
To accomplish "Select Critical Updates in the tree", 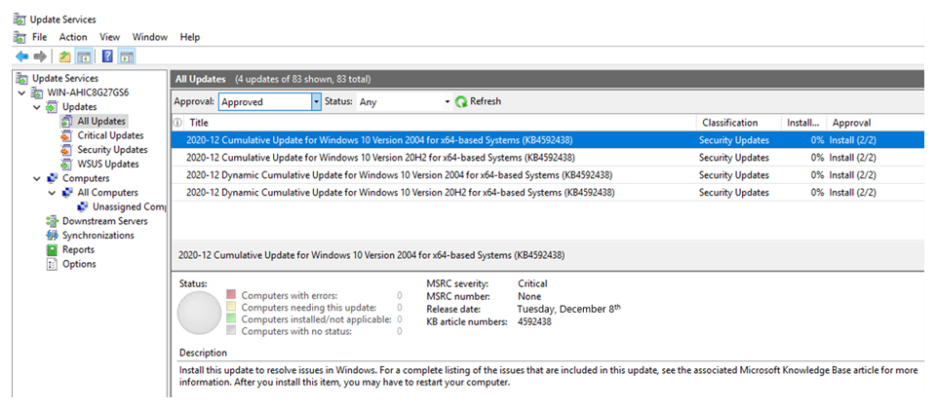I will click(x=110, y=135).
